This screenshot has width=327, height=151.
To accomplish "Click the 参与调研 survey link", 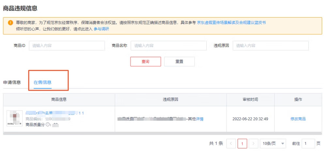I will point(101,29).
